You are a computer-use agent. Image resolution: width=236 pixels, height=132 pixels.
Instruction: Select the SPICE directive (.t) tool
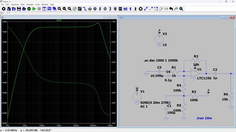click(x=135, y=9)
